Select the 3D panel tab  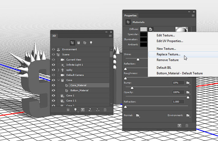54,36
